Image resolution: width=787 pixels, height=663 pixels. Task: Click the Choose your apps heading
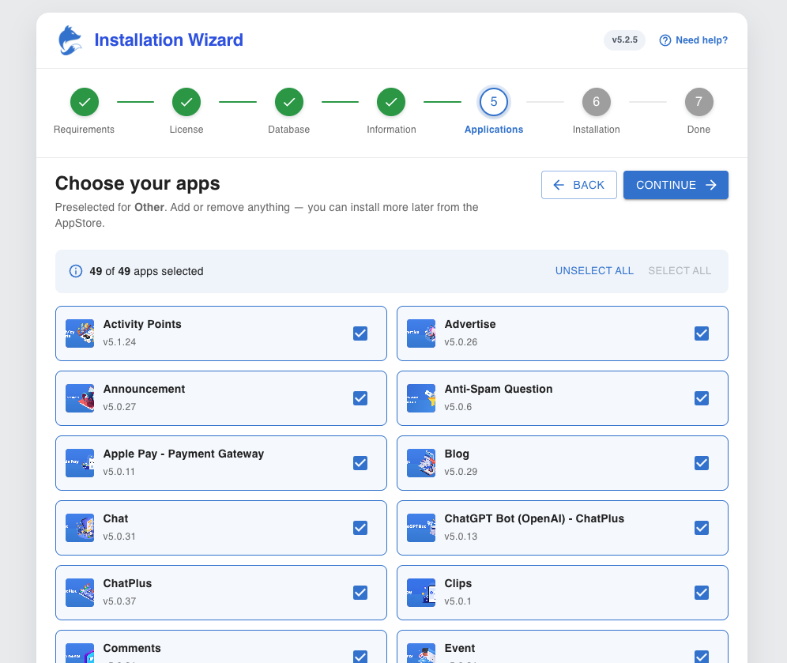click(137, 183)
